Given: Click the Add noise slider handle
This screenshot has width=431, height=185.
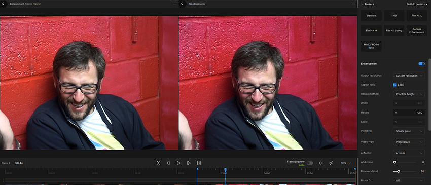Looking at the screenshot, I should click(394, 162).
